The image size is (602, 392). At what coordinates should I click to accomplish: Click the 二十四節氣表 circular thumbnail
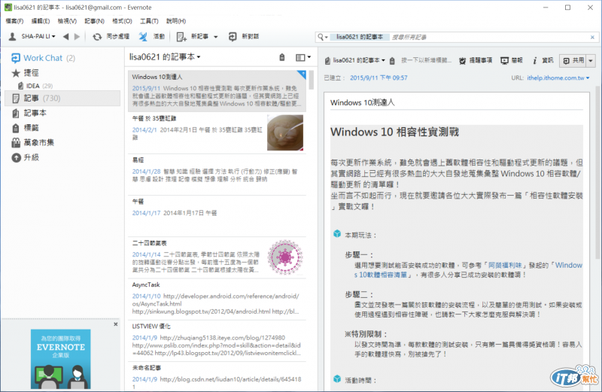tap(285, 257)
